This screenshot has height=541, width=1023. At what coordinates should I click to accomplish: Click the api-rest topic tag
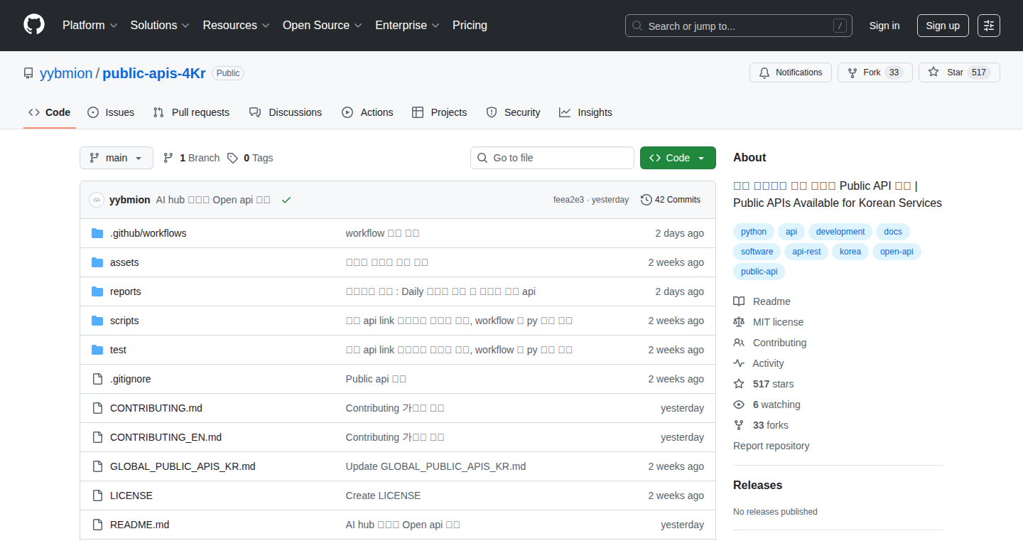(x=806, y=252)
